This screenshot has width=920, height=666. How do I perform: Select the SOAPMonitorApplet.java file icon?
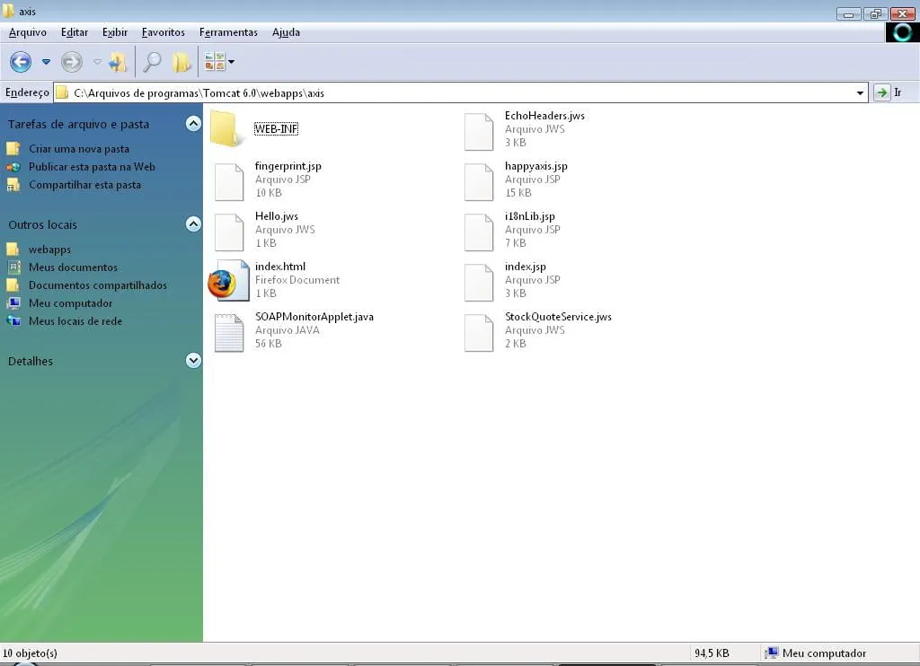point(229,332)
